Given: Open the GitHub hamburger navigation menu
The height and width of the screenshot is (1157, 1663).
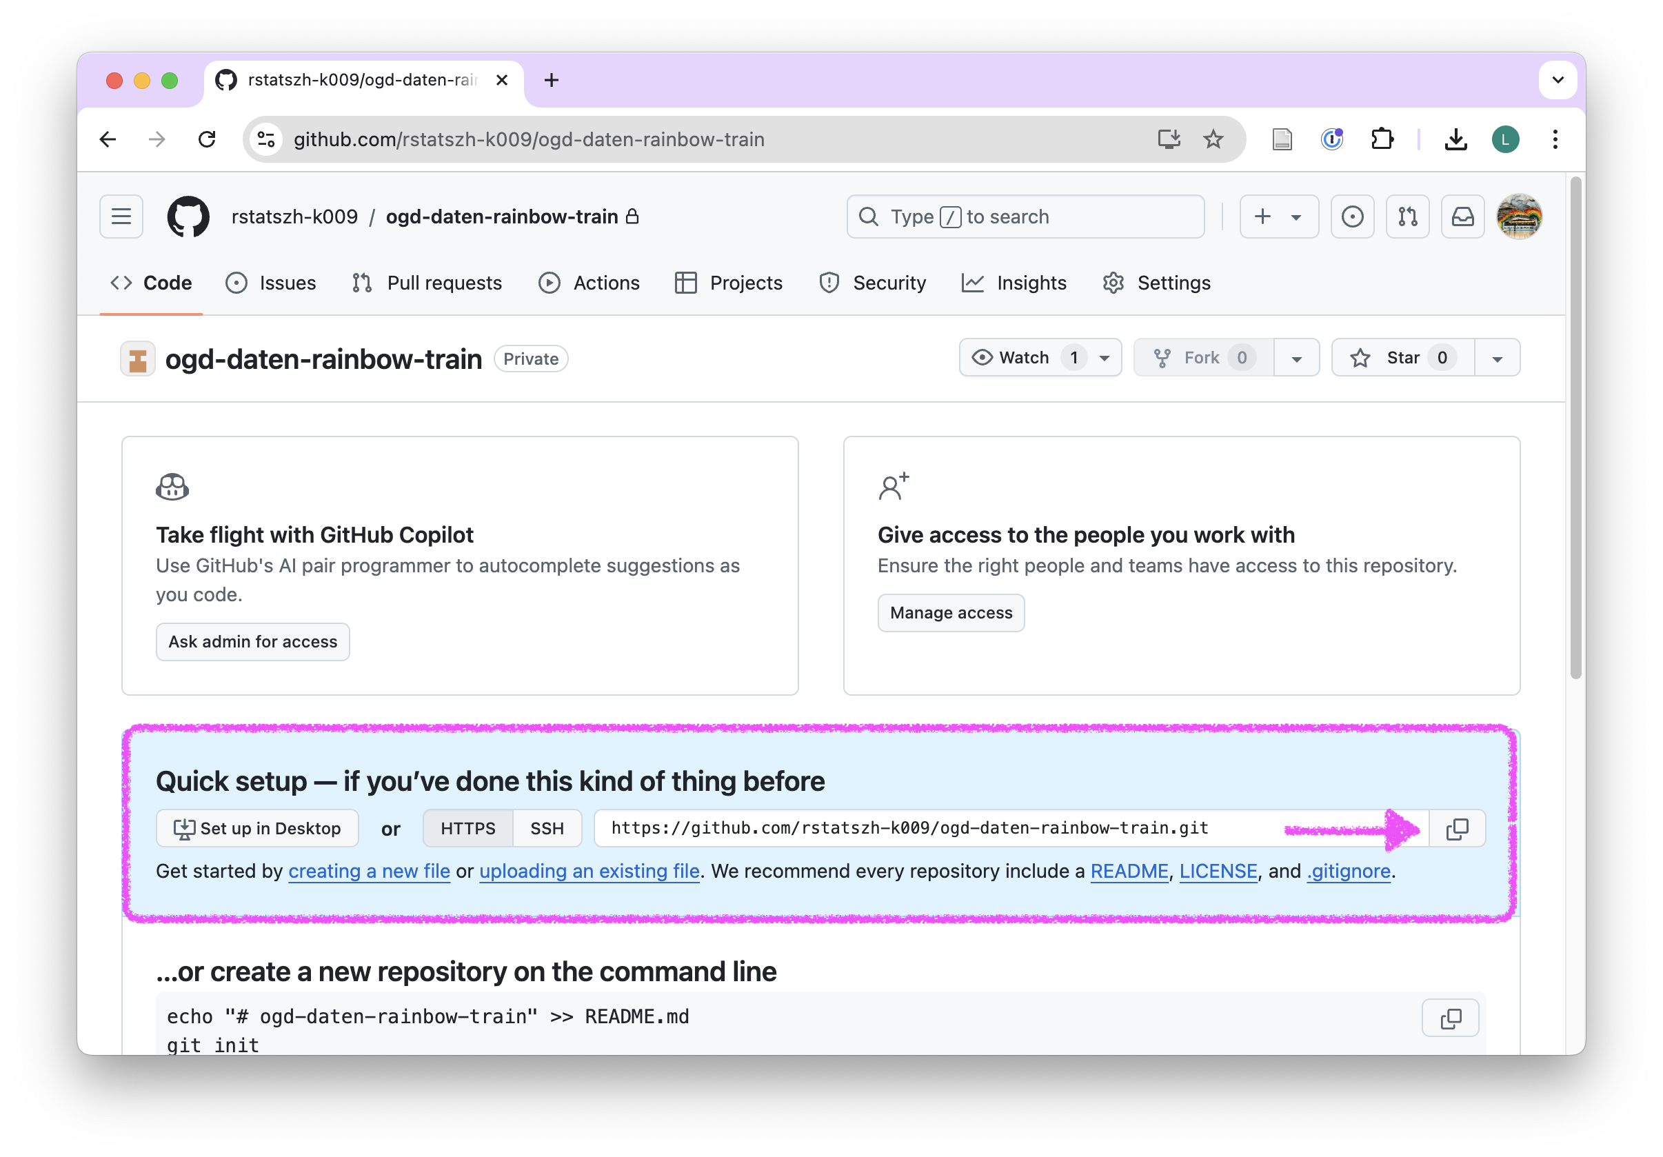Looking at the screenshot, I should tap(121, 217).
